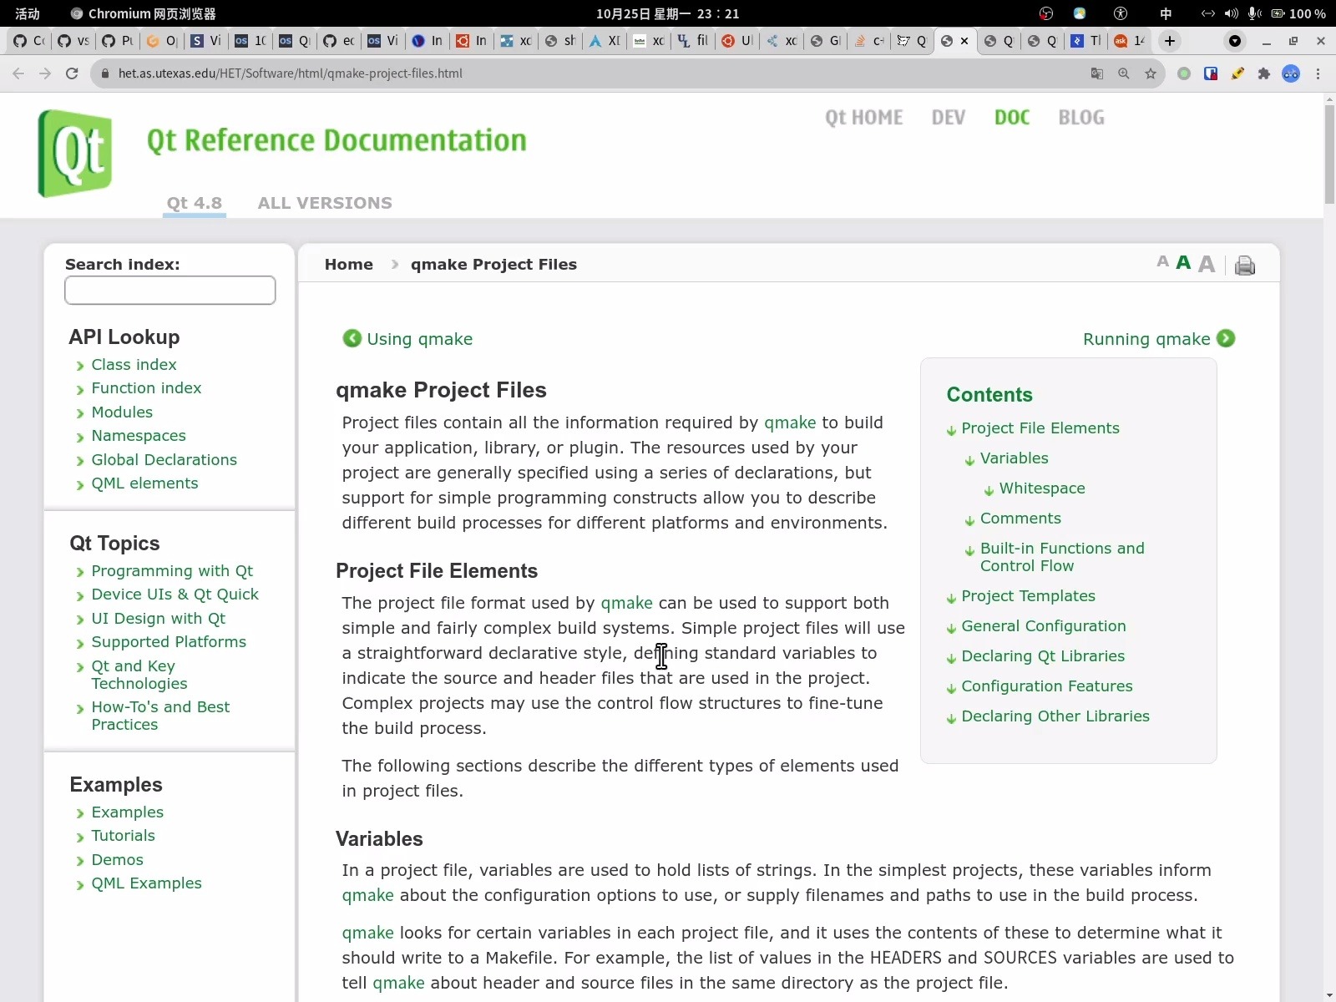Jump to Declaring Other Libraries in Contents
This screenshot has width=1336, height=1002.
tap(1055, 716)
